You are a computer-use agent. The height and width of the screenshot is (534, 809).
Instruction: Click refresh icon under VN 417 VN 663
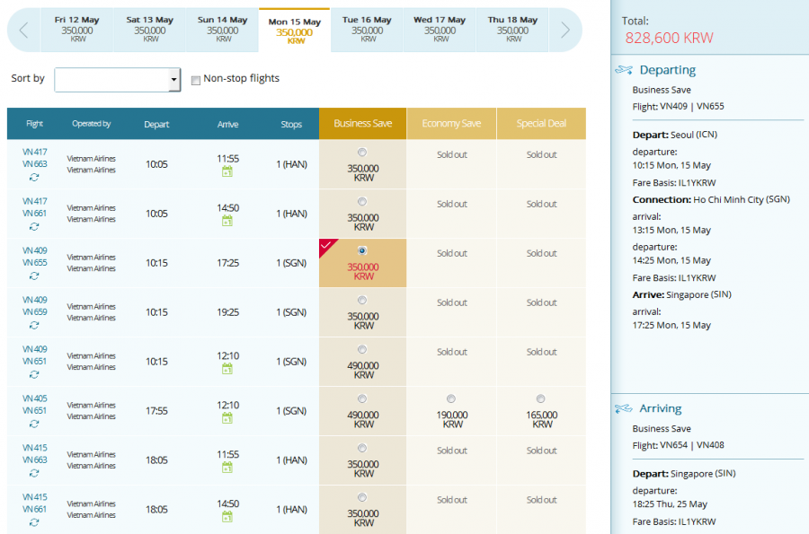tap(35, 178)
